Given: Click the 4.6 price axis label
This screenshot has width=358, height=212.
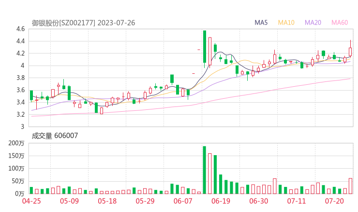Looking at the screenshot, I should coord(20,29).
